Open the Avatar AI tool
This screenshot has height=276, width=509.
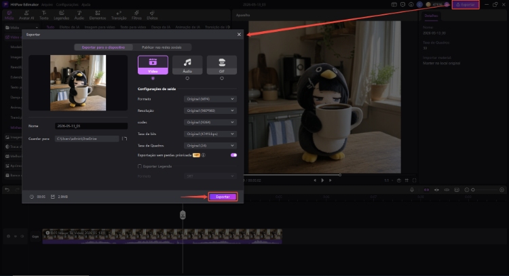(26, 15)
